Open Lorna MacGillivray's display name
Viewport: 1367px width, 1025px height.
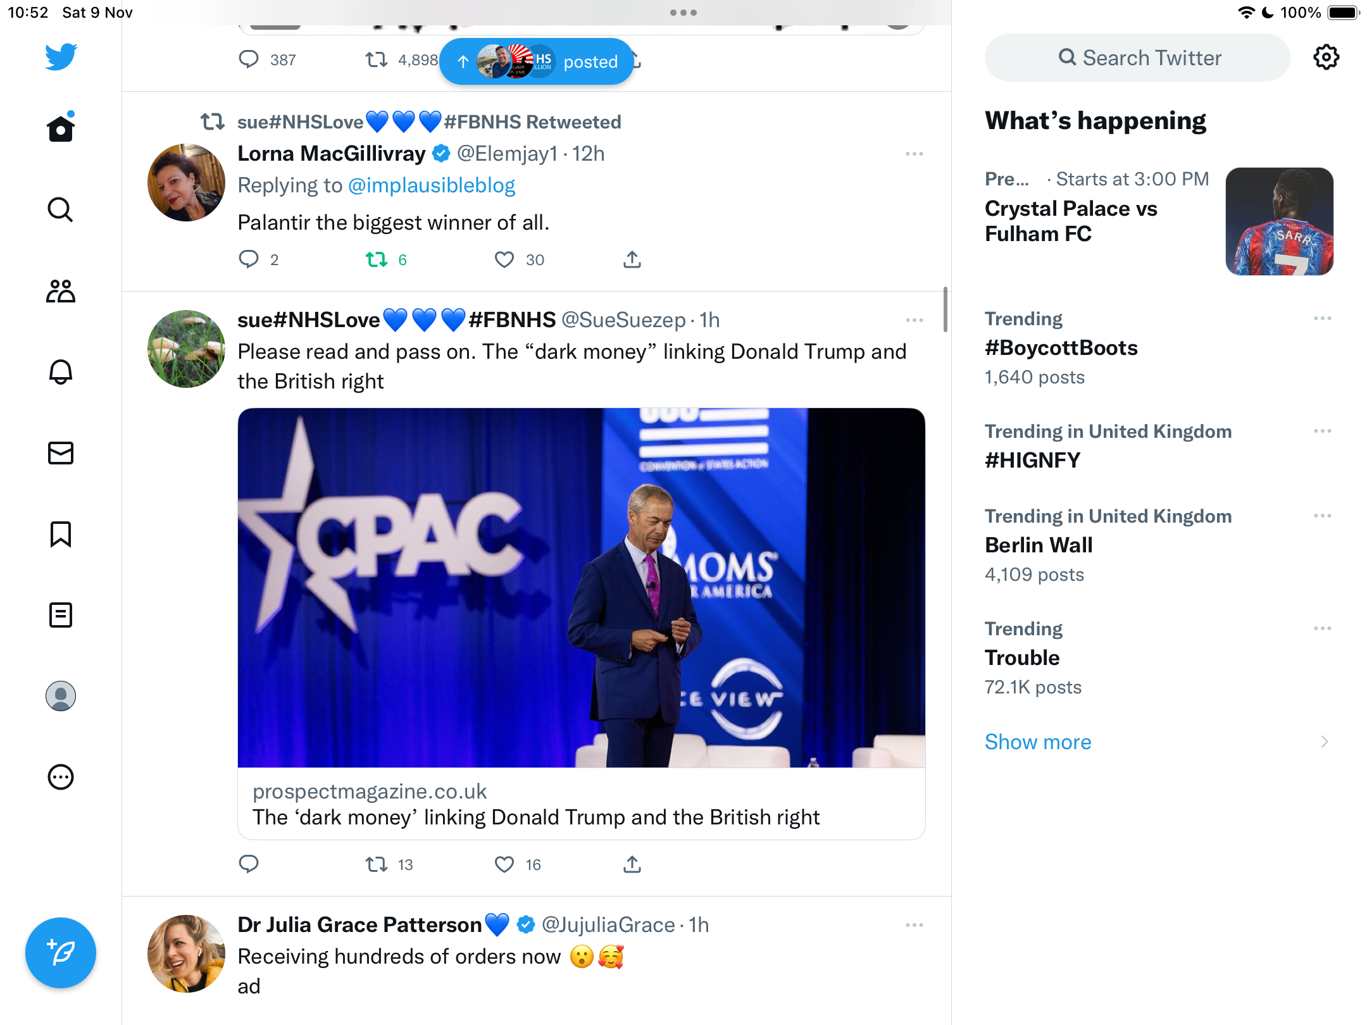click(x=332, y=154)
